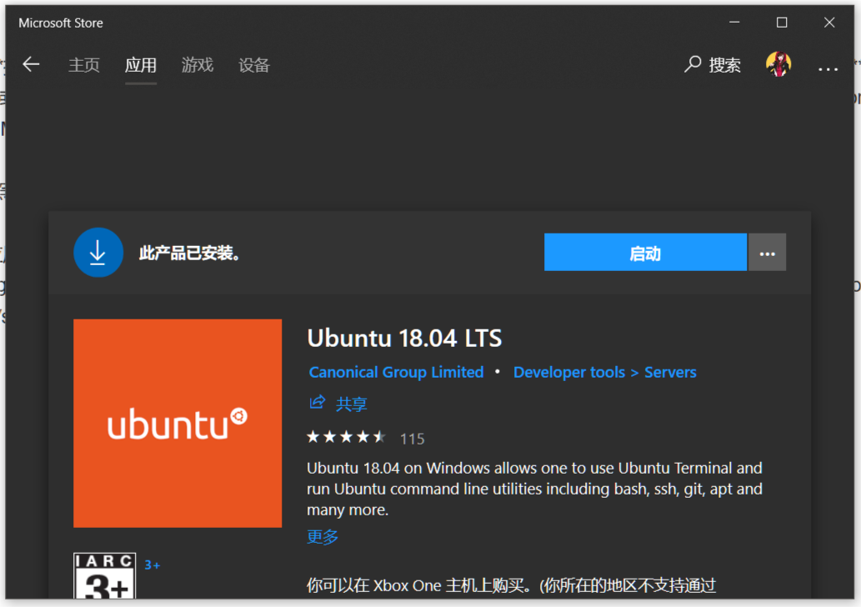Click the Microsoft Store title text
This screenshot has width=861, height=607.
(60, 23)
